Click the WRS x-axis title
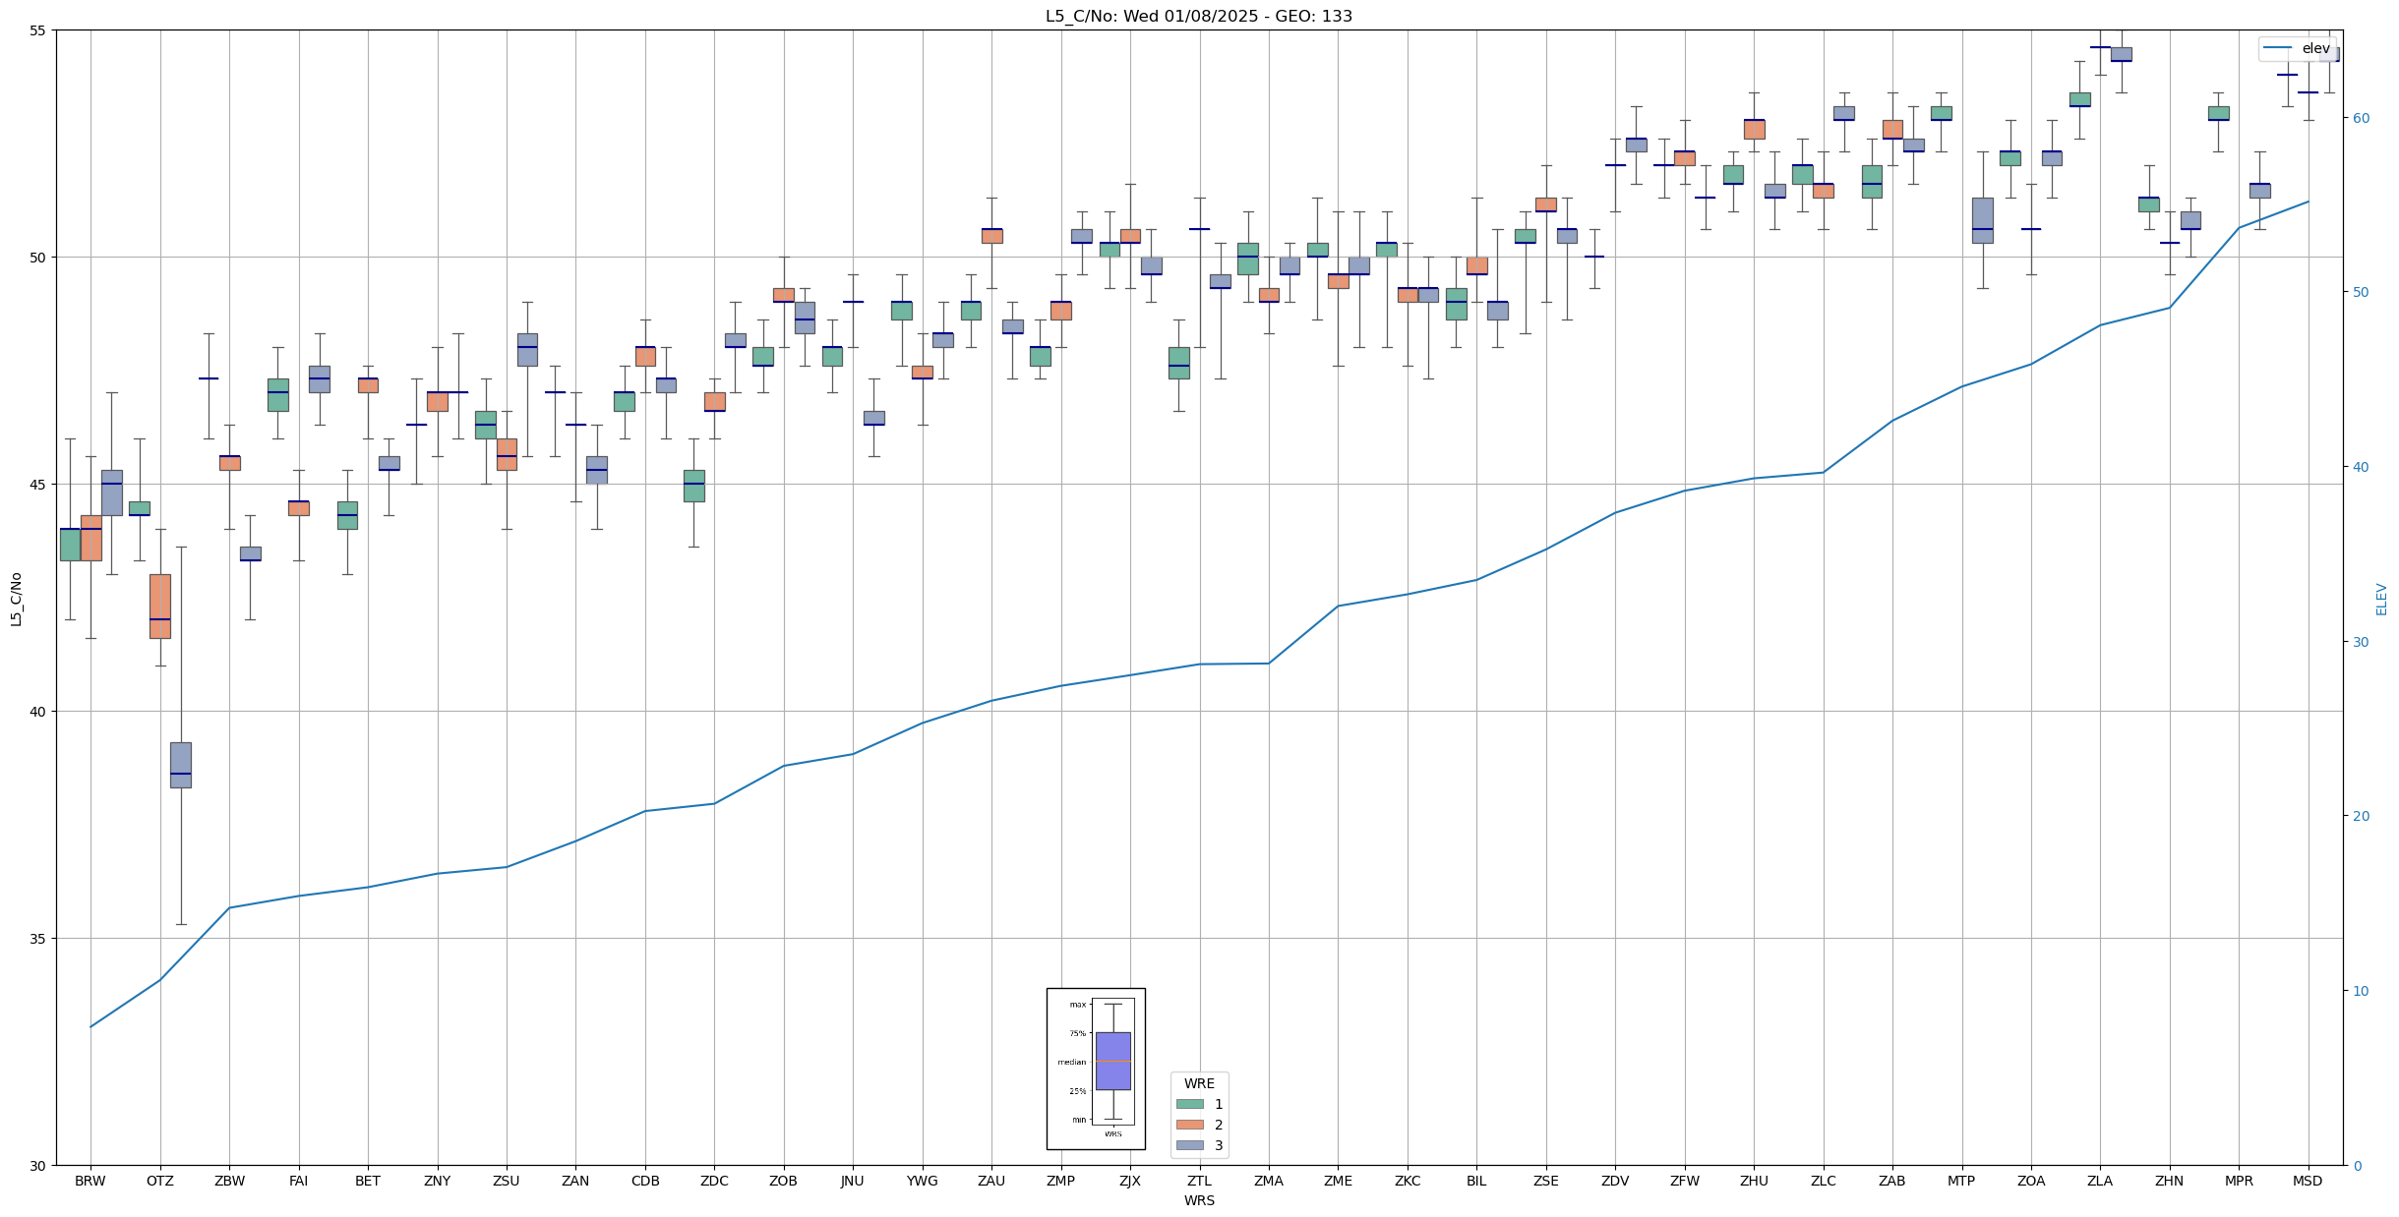 click(1198, 1200)
